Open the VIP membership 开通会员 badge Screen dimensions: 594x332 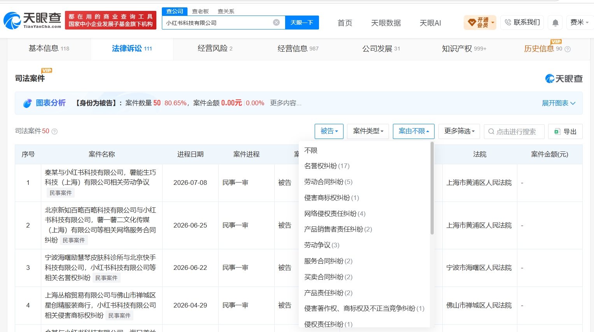tap(480, 23)
